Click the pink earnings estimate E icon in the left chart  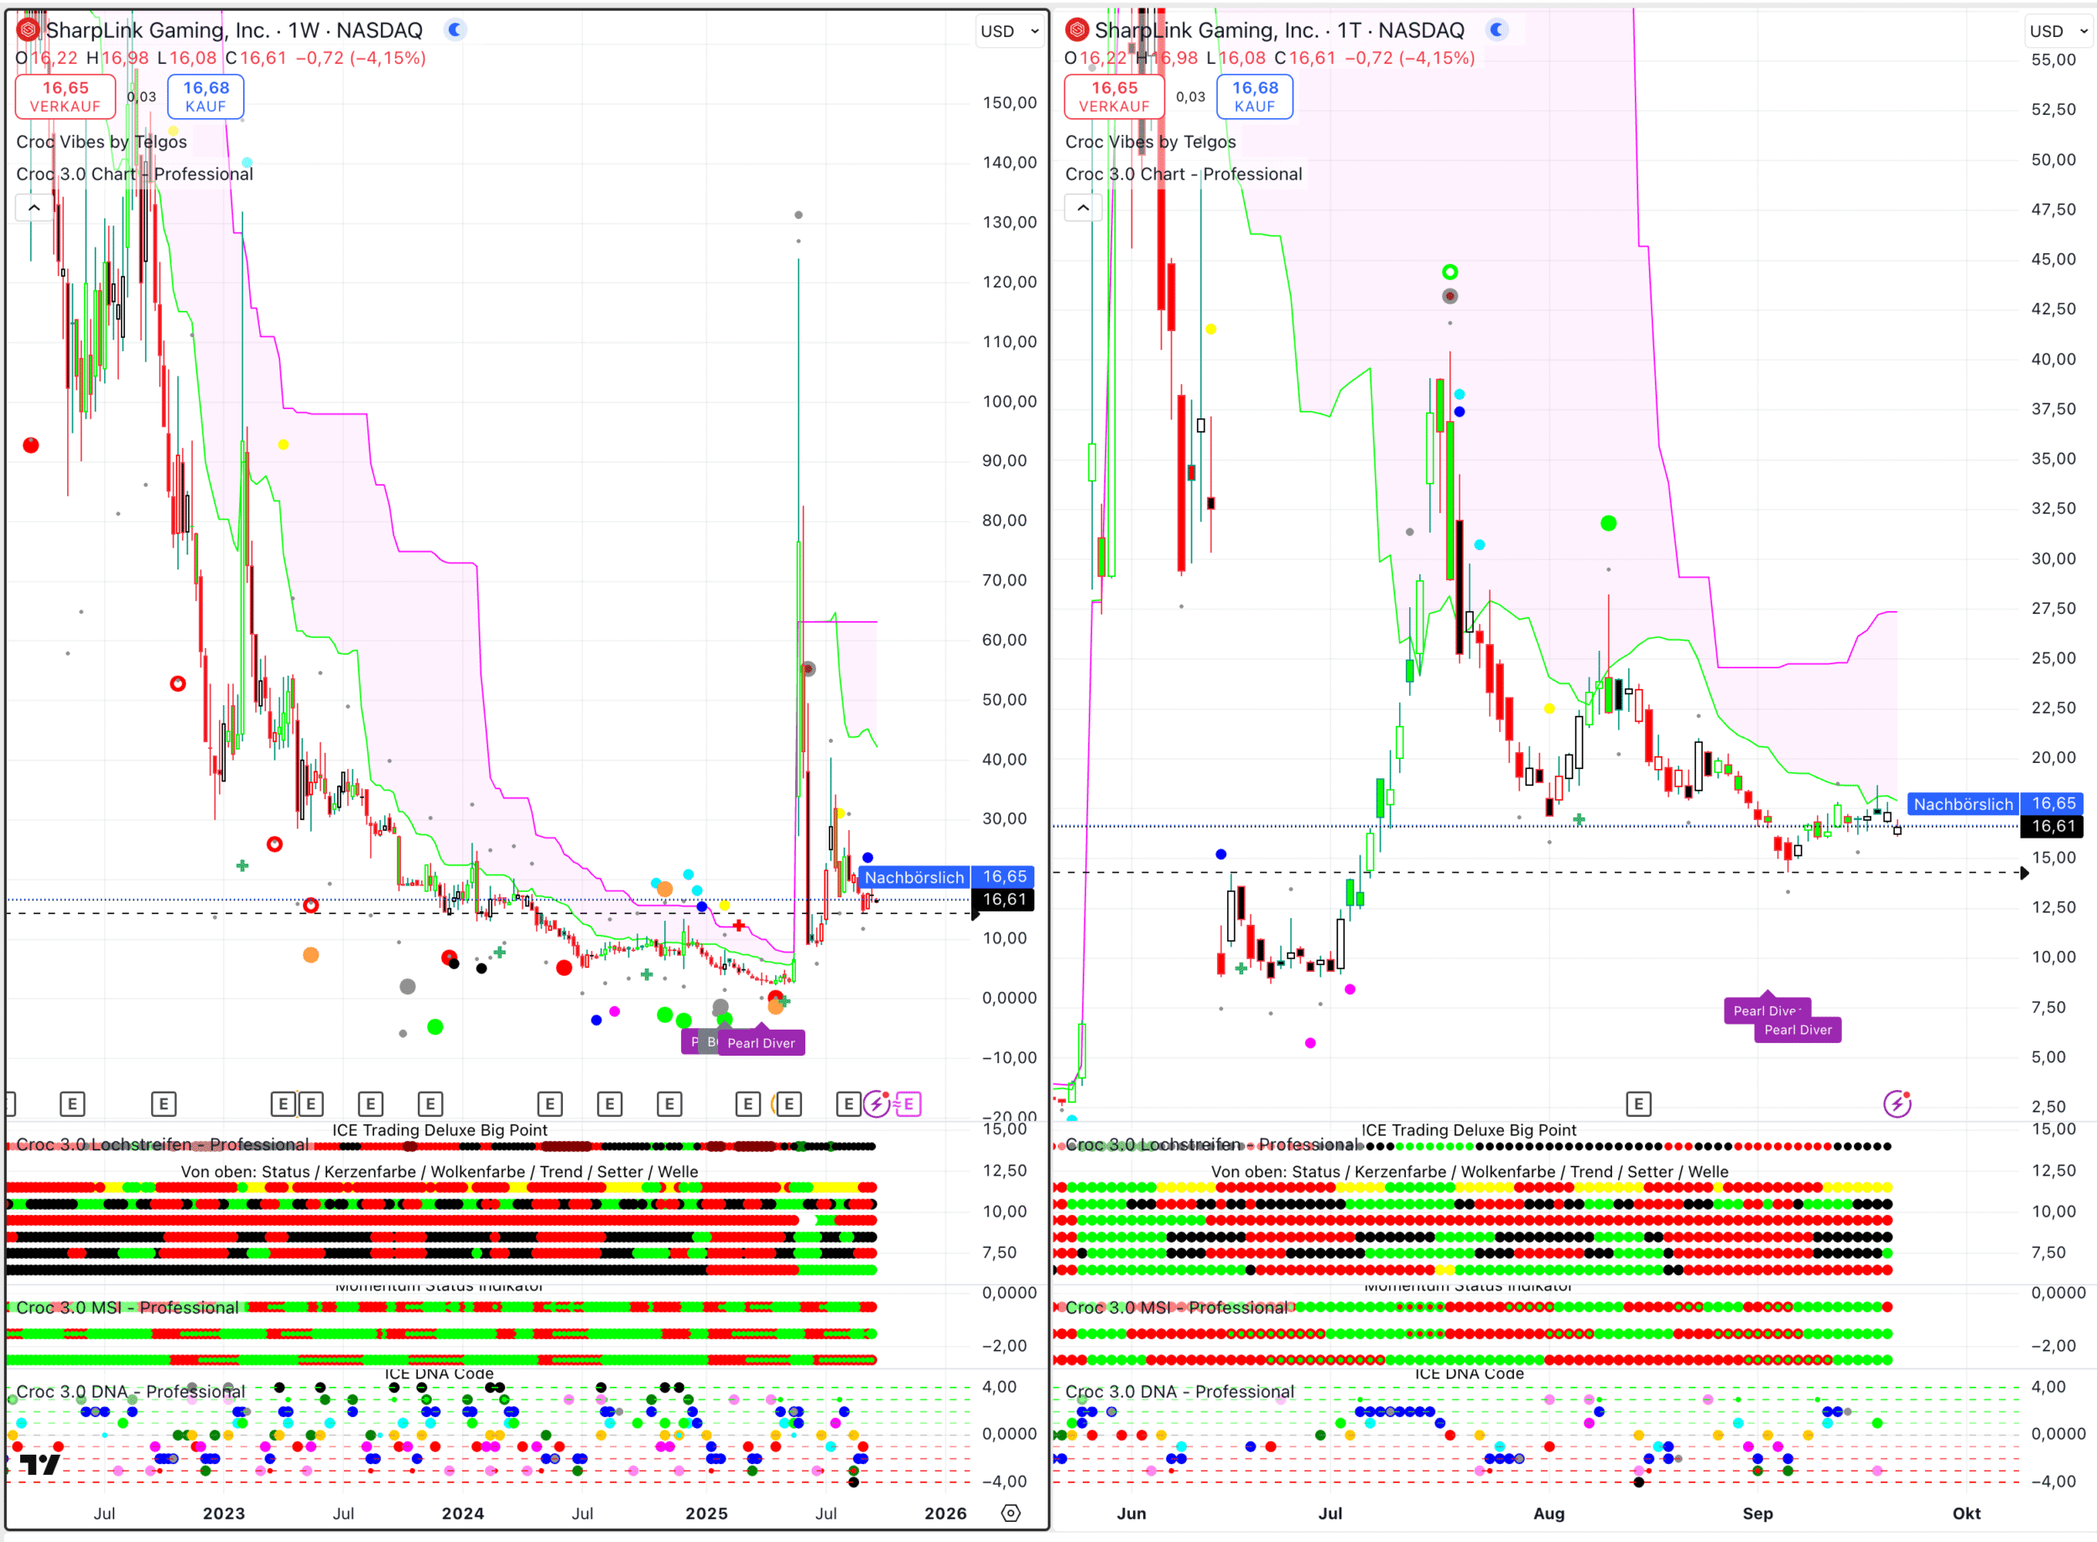point(908,1104)
